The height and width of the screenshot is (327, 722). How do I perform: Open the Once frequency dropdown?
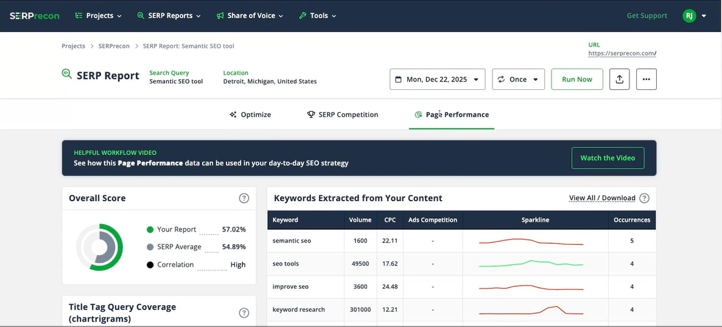(x=518, y=80)
